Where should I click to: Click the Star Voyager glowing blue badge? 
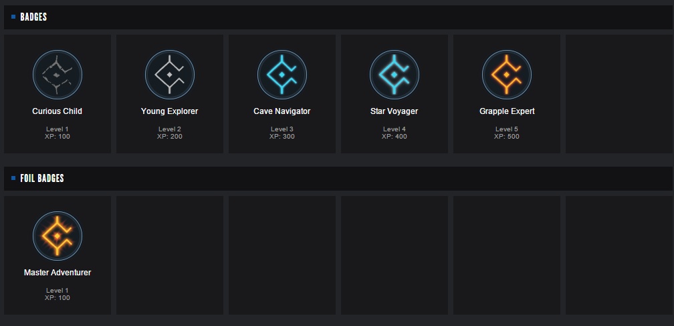pos(395,75)
